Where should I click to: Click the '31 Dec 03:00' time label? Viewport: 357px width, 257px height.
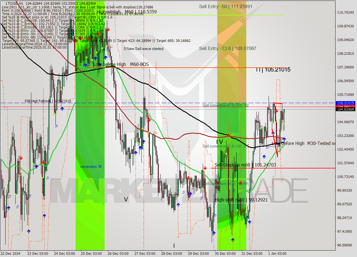[251, 253]
